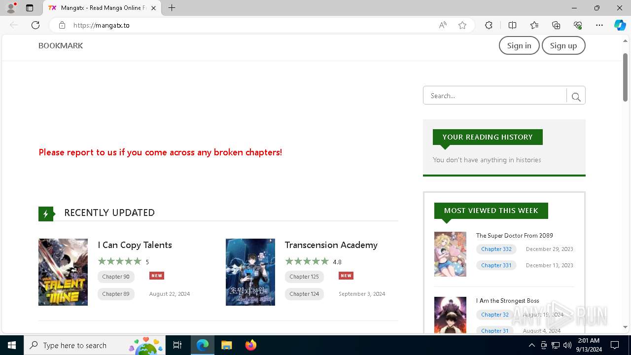Open Task View on taskbar
This screenshot has height=355, width=631.
pyautogui.click(x=177, y=345)
